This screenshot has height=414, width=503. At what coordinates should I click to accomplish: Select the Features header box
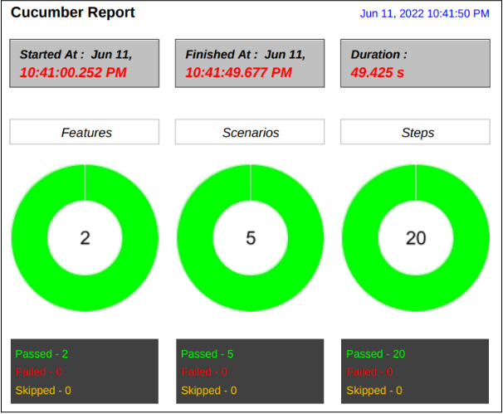pos(85,132)
